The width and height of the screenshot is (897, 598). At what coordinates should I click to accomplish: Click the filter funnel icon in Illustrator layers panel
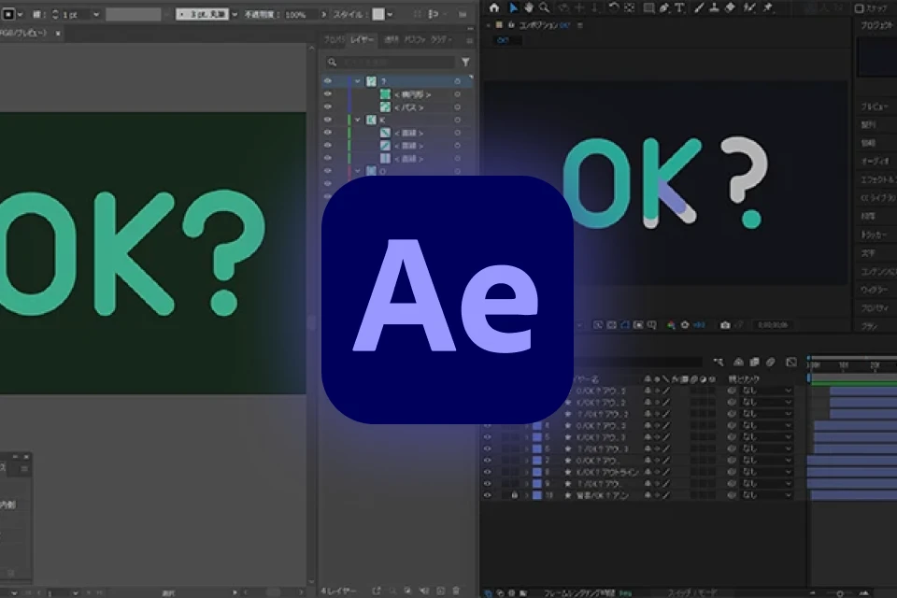pos(465,62)
